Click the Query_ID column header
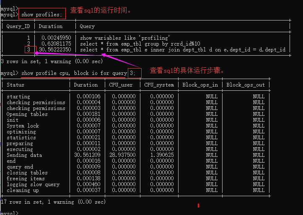 click(x=18, y=26)
